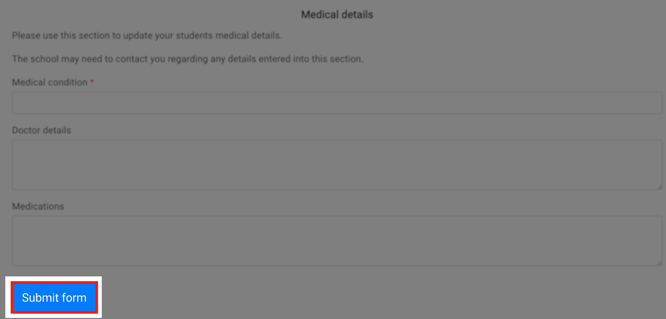Screen dimensions: 666x319
Task: Click the Medical details page heading
Action: point(337,14)
